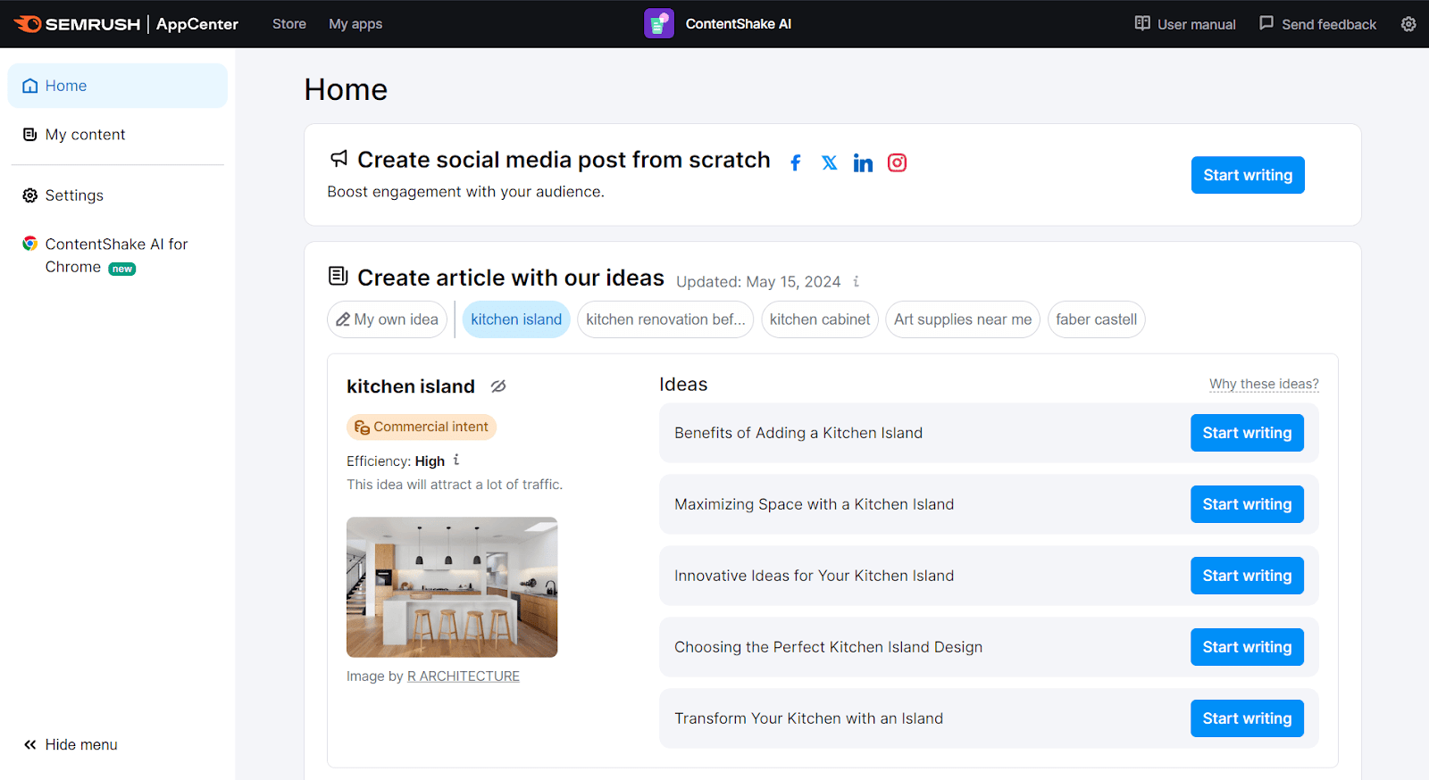Go to Store in top navigation
Image resolution: width=1429 pixels, height=780 pixels.
click(289, 24)
